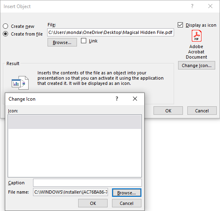Open help in Insert Object dialog
220x211 pixels.
tap(192, 6)
